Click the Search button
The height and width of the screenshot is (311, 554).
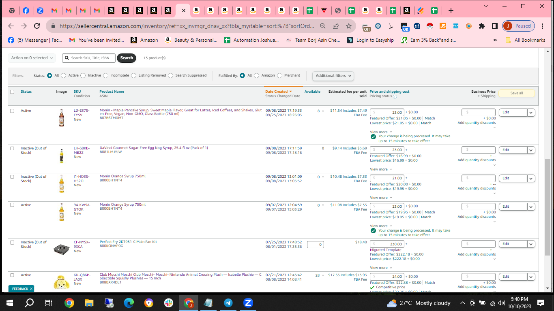click(x=127, y=58)
